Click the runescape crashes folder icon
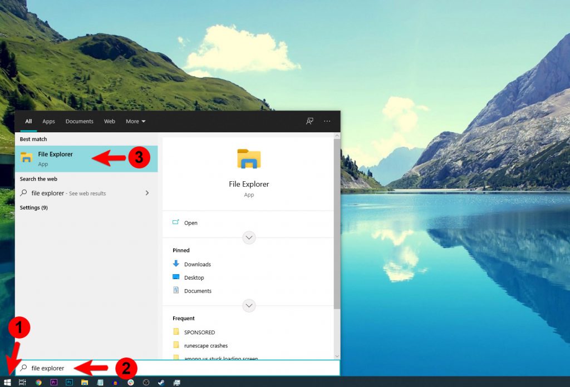The height and width of the screenshot is (387, 570). pyautogui.click(x=176, y=345)
